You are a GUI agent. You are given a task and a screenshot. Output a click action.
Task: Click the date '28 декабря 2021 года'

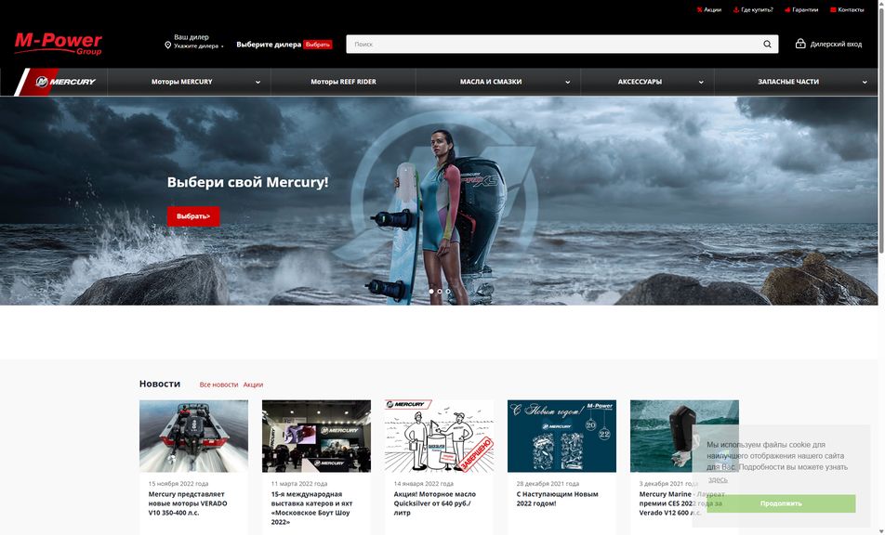[548, 483]
